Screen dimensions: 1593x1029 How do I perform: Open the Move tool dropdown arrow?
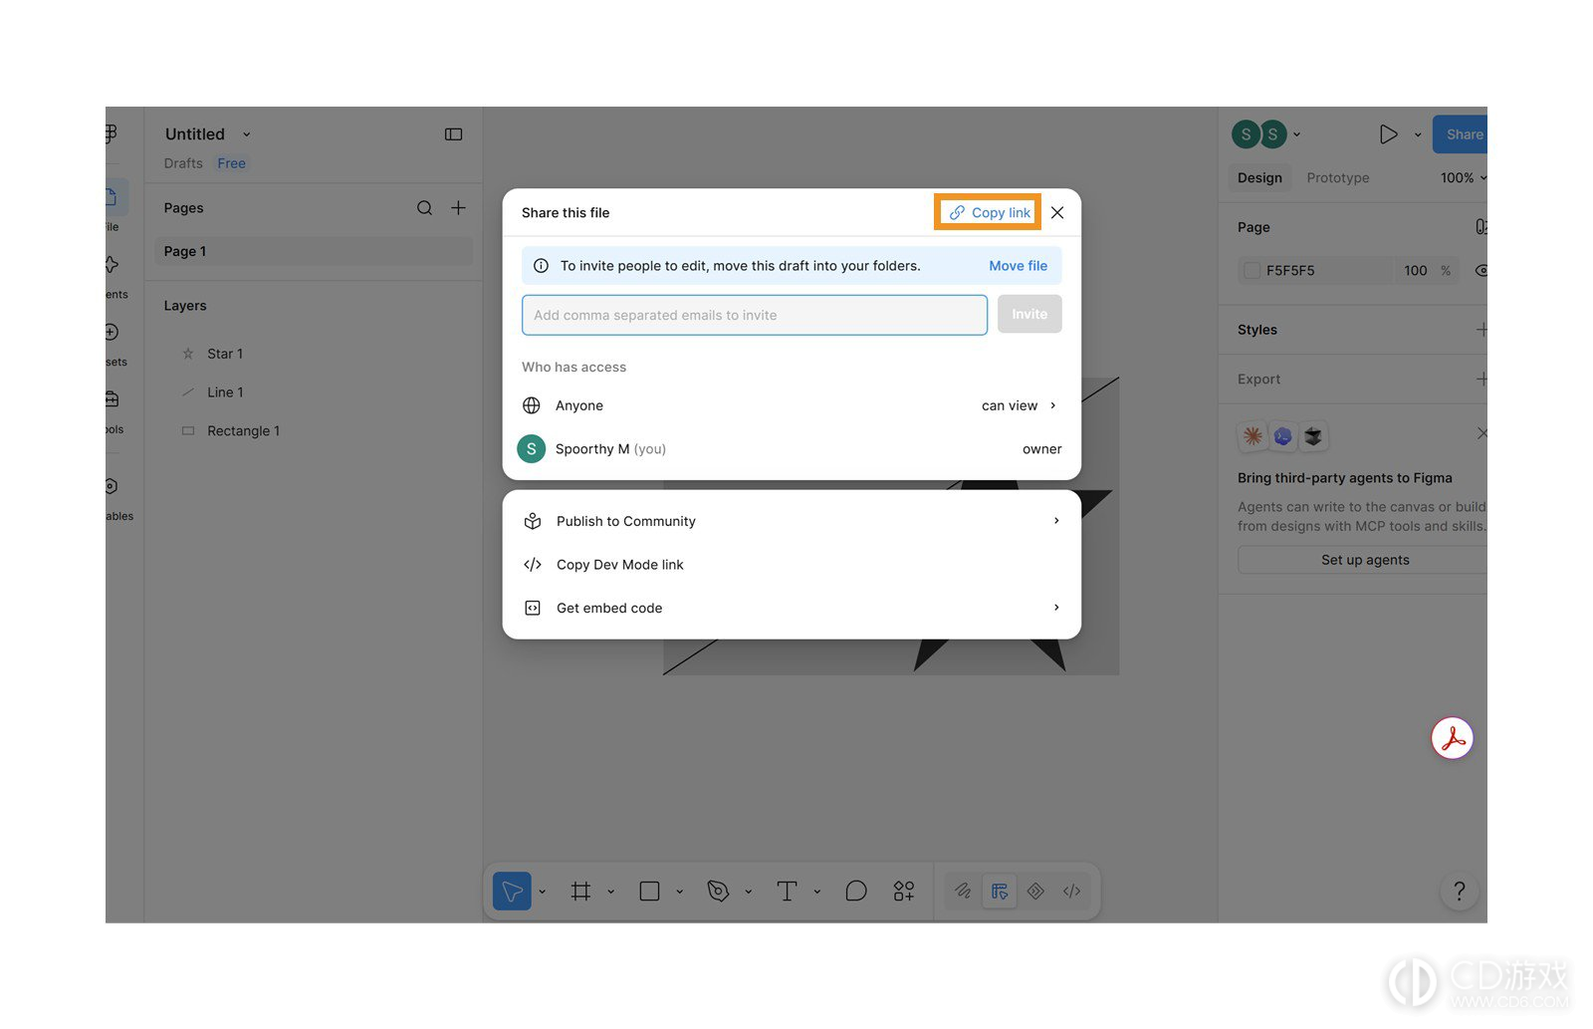(x=543, y=892)
